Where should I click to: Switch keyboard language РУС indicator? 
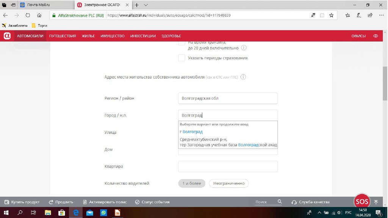tap(348, 213)
